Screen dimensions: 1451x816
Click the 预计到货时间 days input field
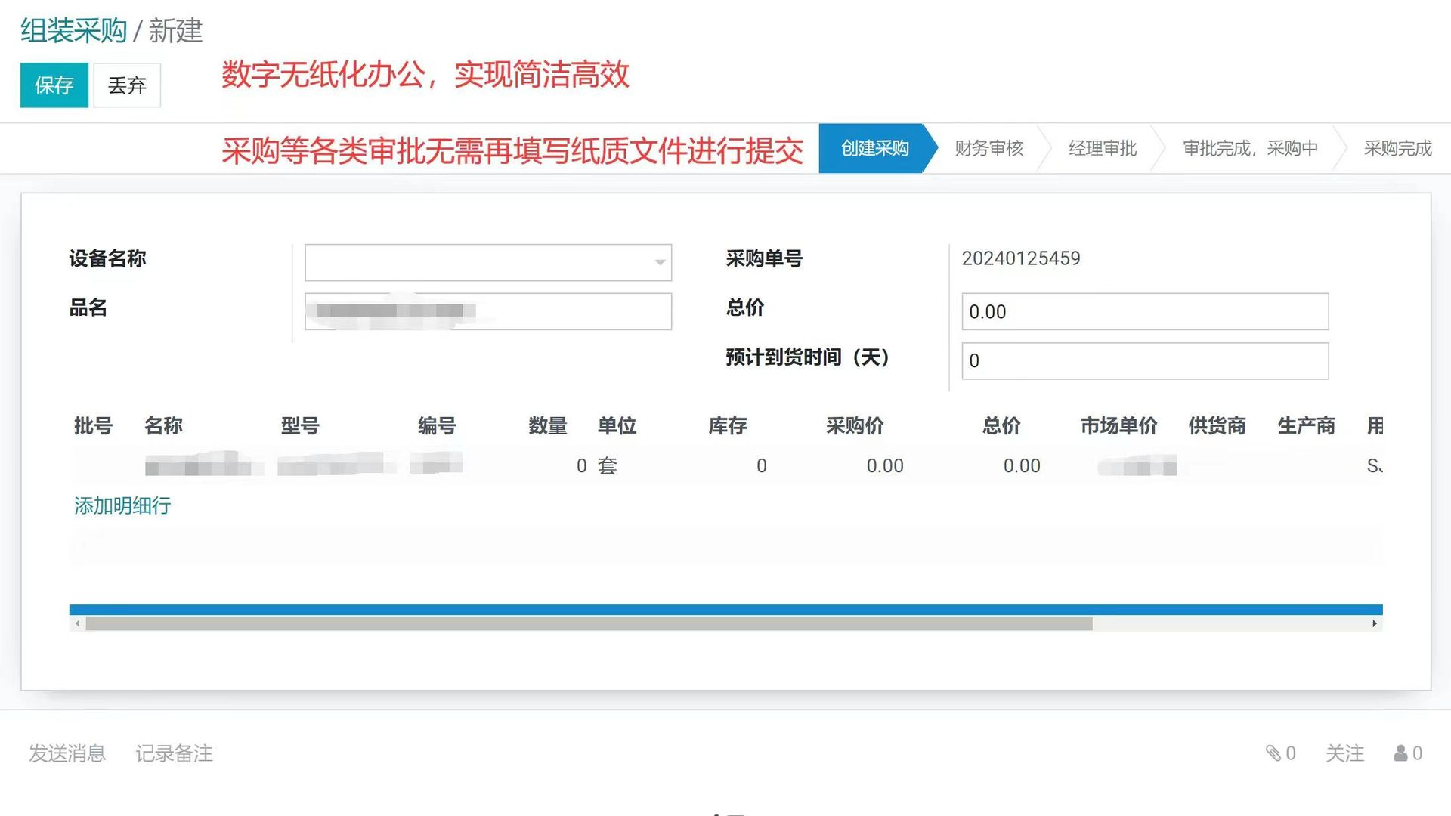click(x=1144, y=361)
